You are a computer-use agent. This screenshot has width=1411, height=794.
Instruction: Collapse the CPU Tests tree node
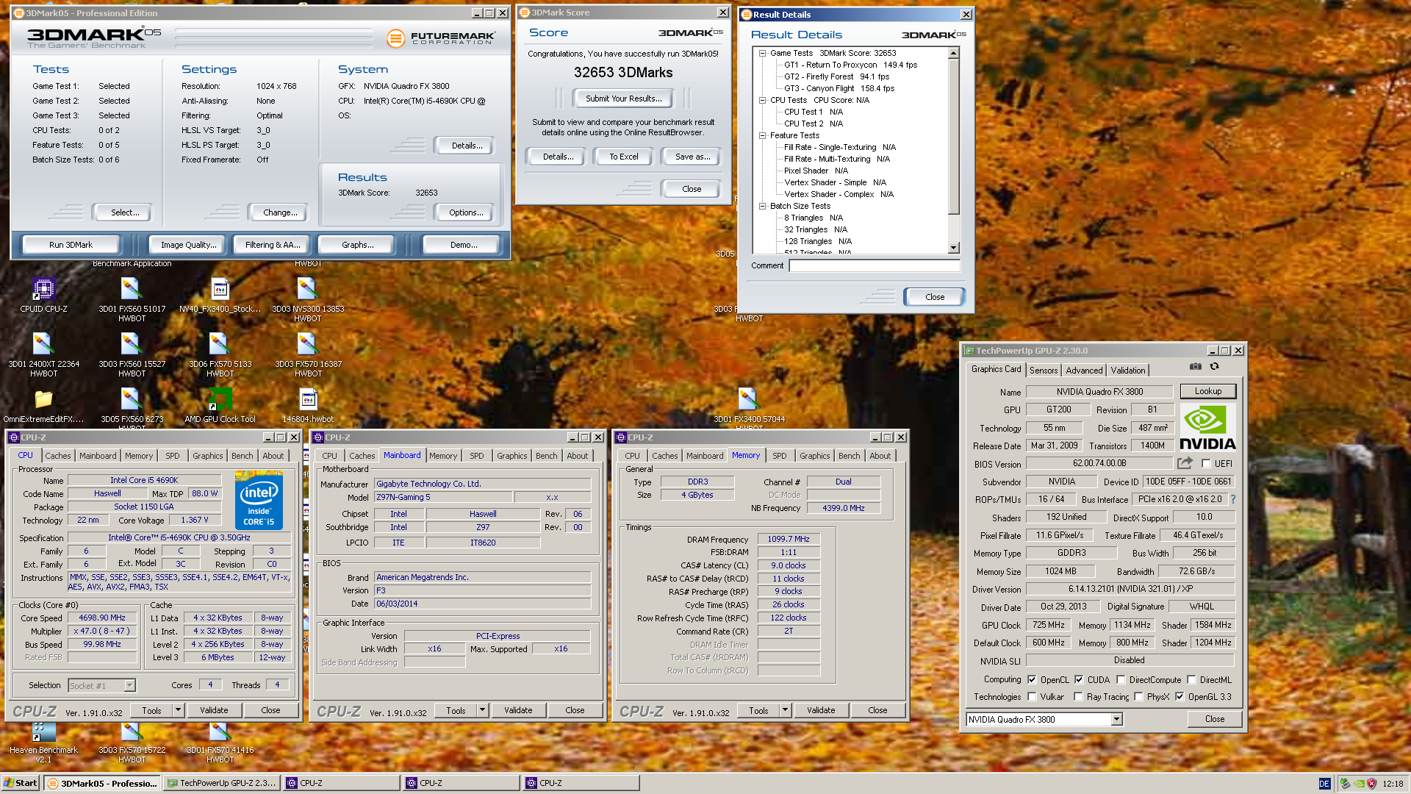[762, 100]
